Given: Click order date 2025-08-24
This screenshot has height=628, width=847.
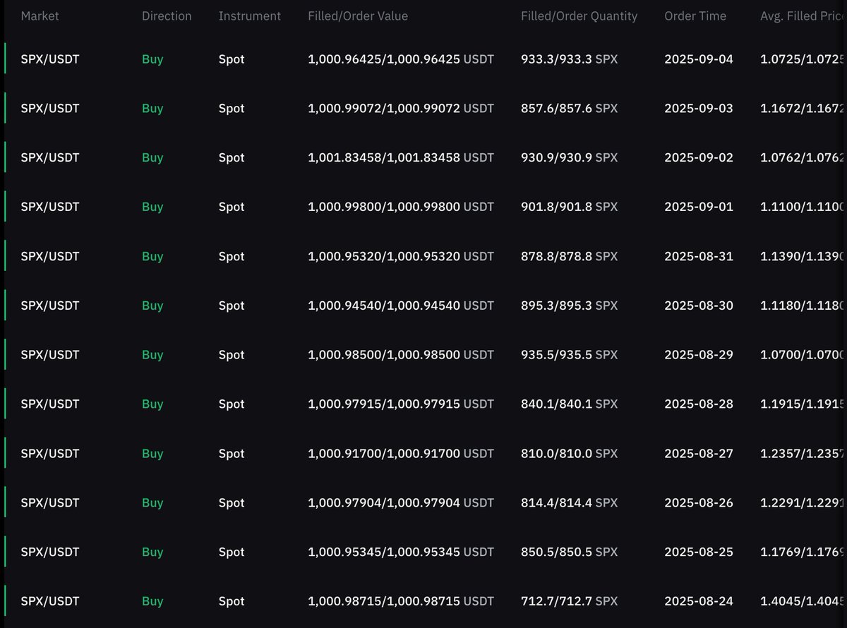Looking at the screenshot, I should (x=699, y=602).
